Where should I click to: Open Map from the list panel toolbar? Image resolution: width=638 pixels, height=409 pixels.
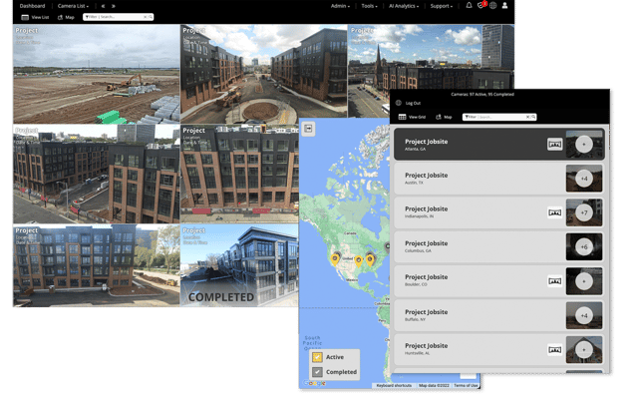[x=444, y=117]
